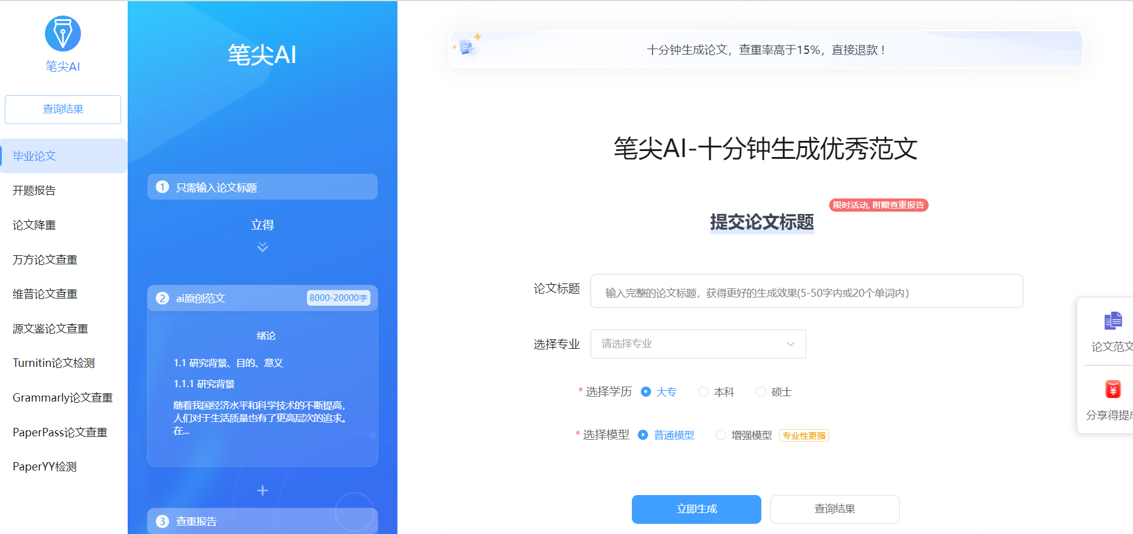Click the 笔尖AI pen logo icon
This screenshot has width=1133, height=534.
click(x=63, y=34)
